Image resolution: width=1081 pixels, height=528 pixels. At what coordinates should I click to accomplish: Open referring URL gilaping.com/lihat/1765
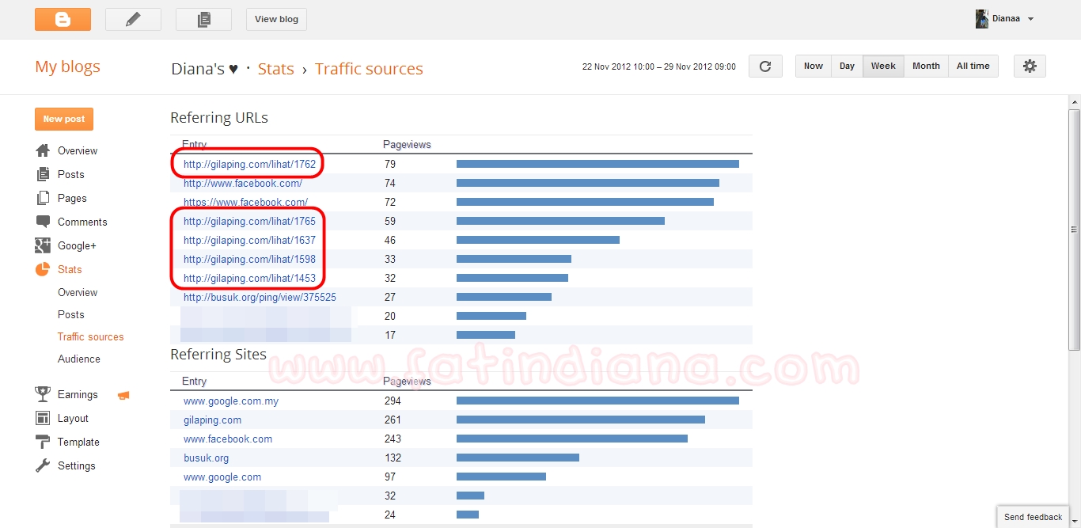[x=249, y=221]
